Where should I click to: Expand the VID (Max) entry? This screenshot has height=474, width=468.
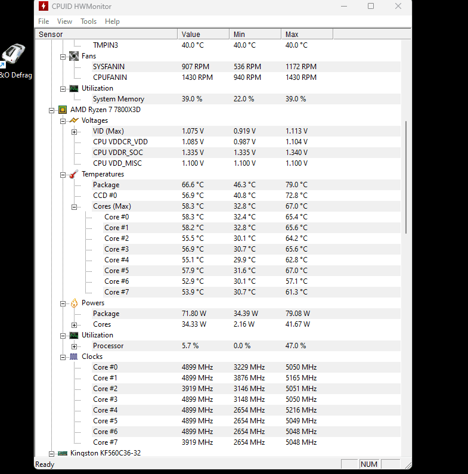click(x=74, y=132)
